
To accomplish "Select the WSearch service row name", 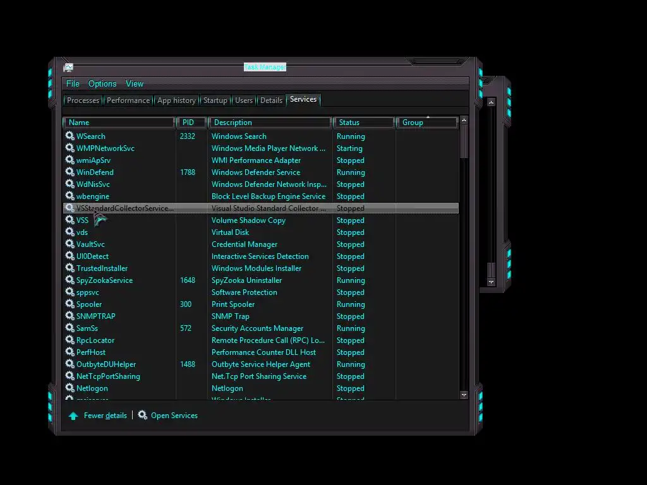I will [x=91, y=136].
